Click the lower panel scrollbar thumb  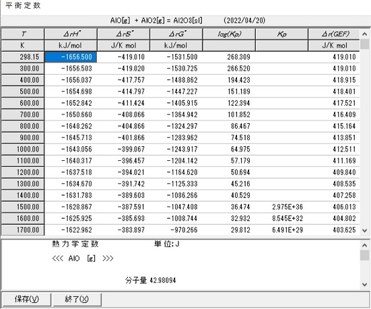tap(365, 256)
